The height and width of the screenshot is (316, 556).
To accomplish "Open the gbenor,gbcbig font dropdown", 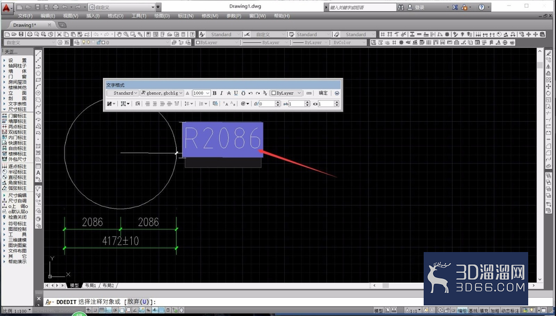I will click(162, 93).
